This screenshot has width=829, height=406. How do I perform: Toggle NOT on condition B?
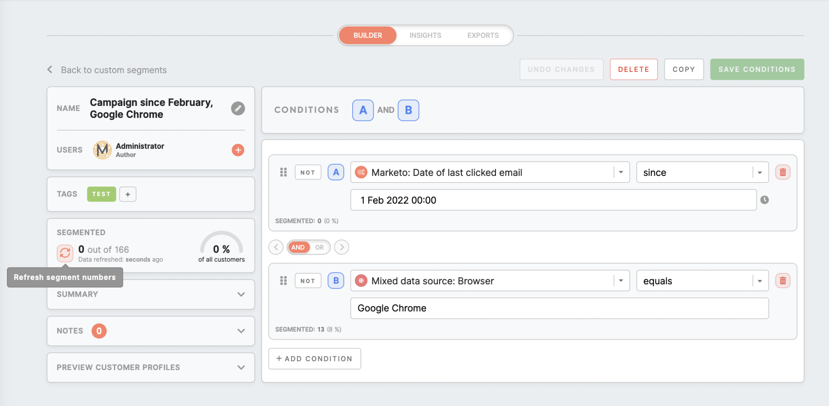pos(308,281)
